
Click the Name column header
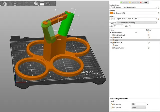point(112,30)
